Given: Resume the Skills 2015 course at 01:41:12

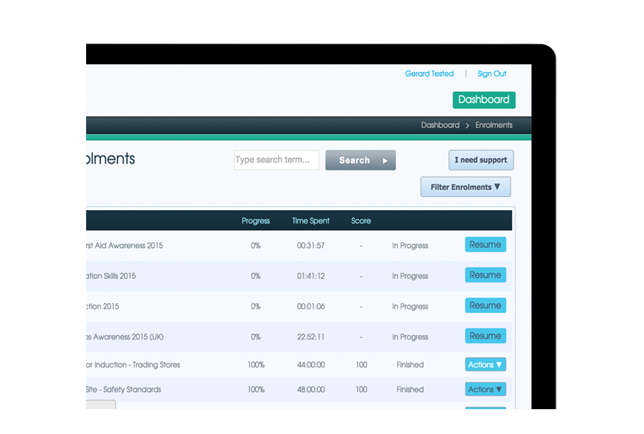Looking at the screenshot, I should 485,275.
